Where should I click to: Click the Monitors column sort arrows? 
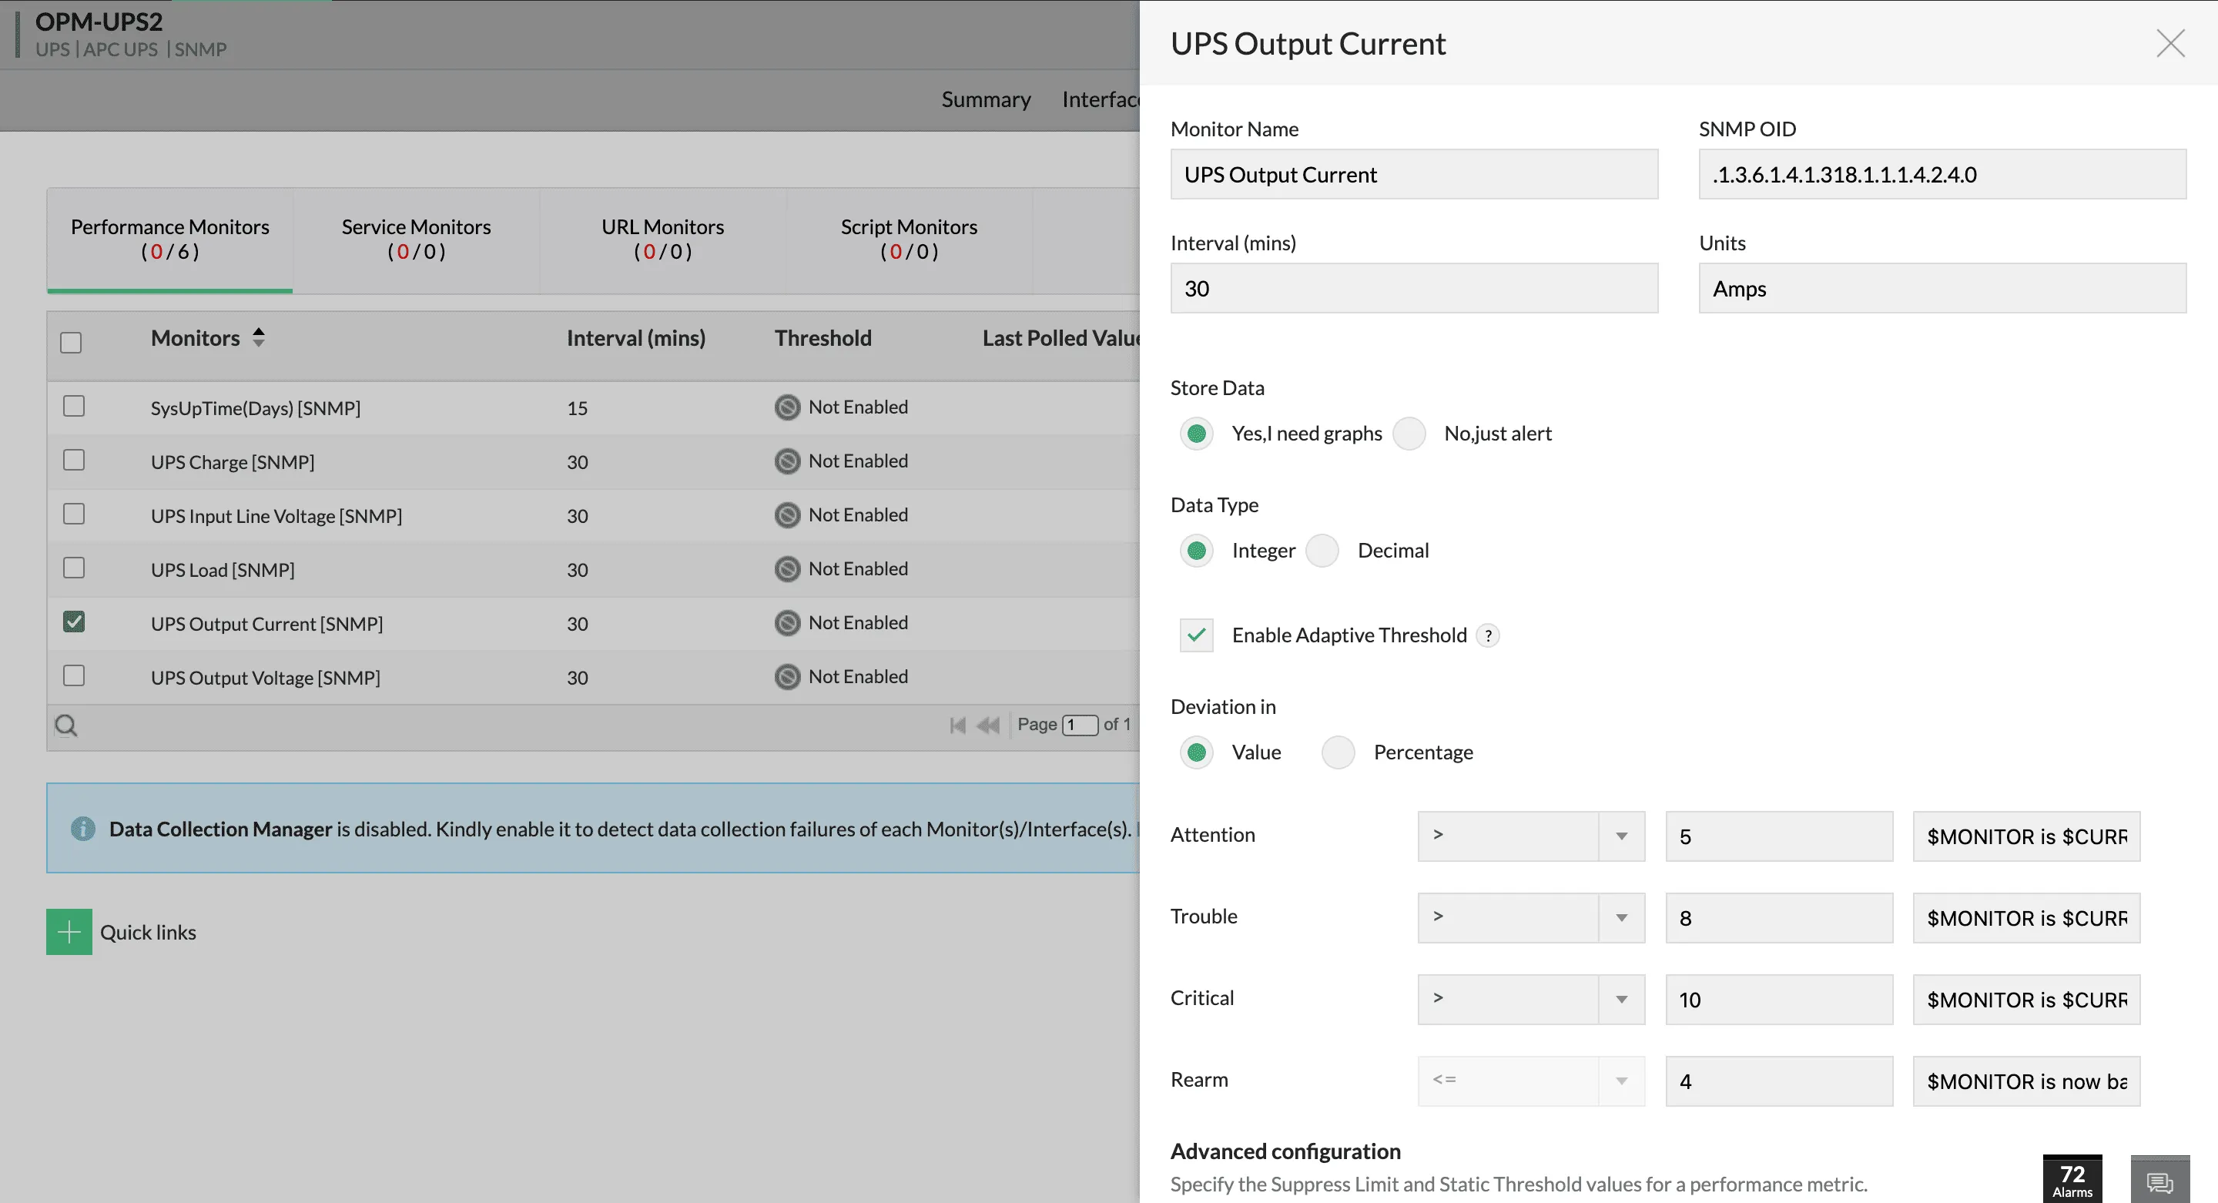tap(258, 337)
